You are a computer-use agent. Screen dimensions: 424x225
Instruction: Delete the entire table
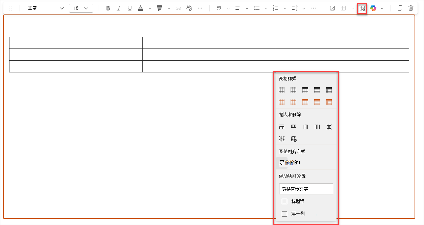294,139
